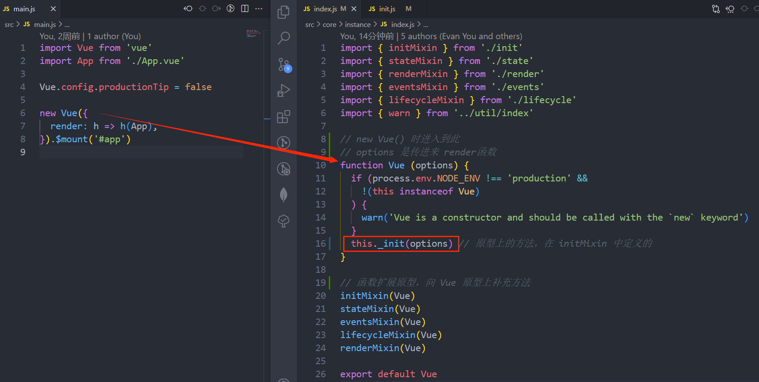Click 'function Vue (options)' declaration
759x382 pixels.
click(x=399, y=165)
